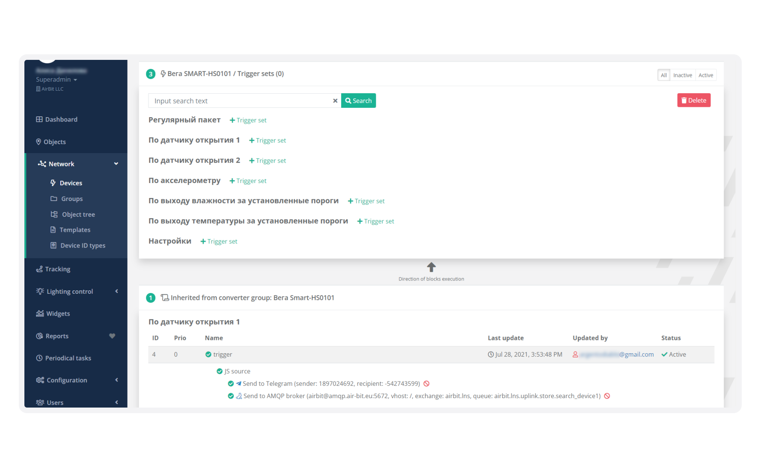Click the red disable icon after Send to Telegram

click(x=426, y=384)
